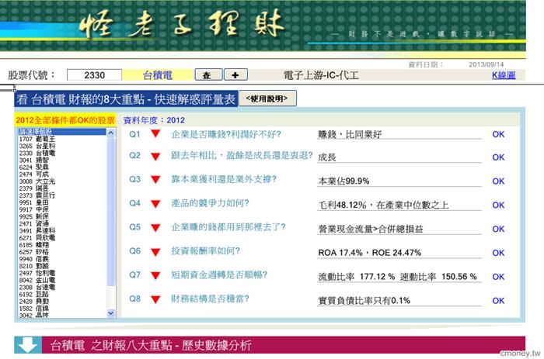The width and height of the screenshot is (544, 359).
Task: Click the 台積電 stock name field
Action: point(158,75)
